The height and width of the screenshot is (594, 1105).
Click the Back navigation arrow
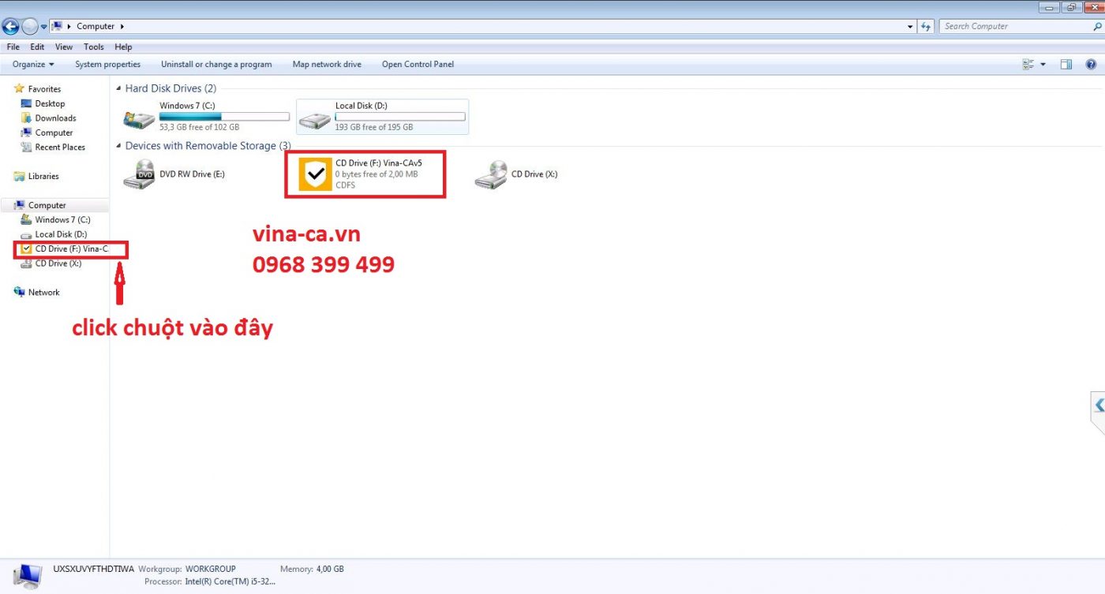(x=11, y=26)
